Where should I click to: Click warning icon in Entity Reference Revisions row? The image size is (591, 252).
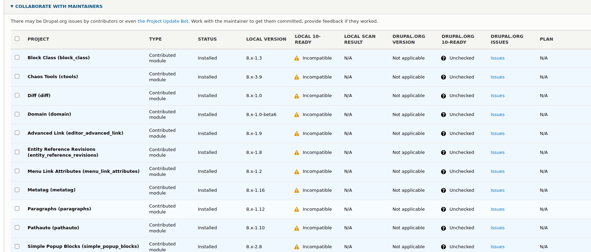[297, 153]
